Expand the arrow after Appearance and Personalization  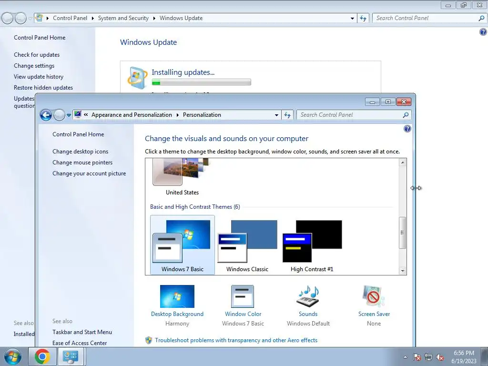[x=177, y=115]
